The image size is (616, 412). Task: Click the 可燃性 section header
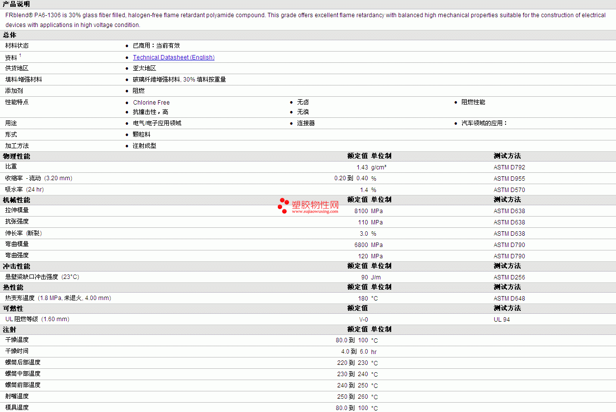click(13, 308)
